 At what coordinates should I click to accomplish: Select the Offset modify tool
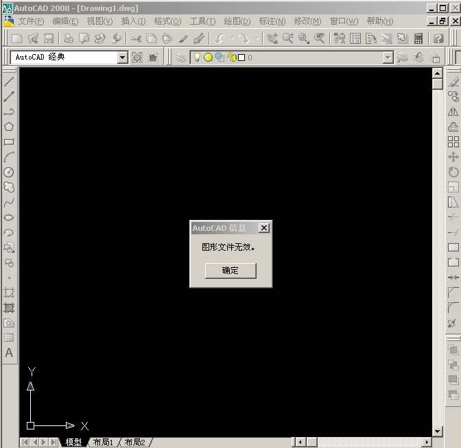pos(453,127)
